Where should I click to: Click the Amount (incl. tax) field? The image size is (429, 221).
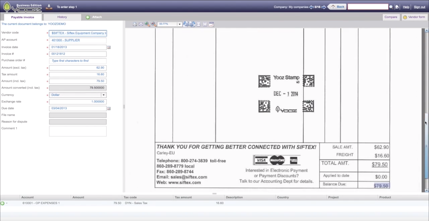click(78, 81)
